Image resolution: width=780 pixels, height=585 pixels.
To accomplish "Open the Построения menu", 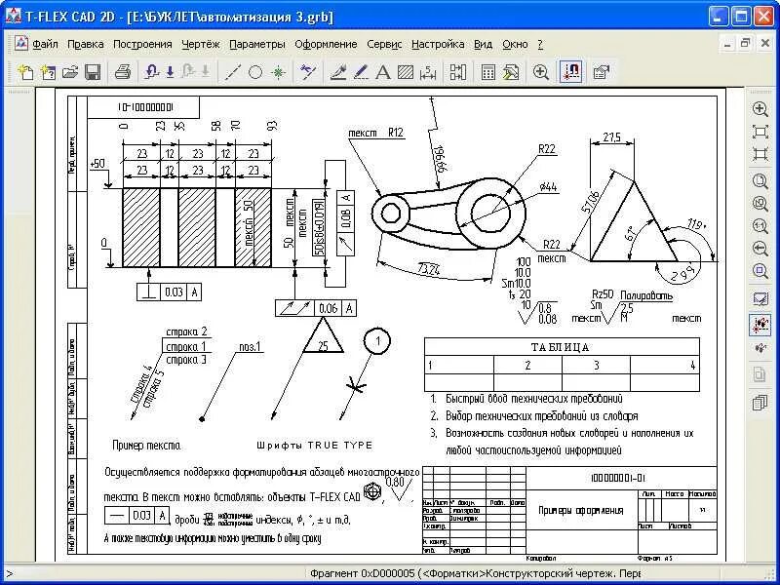I will tap(142, 44).
